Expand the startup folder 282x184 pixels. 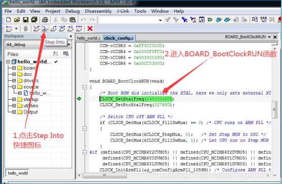click(14, 100)
